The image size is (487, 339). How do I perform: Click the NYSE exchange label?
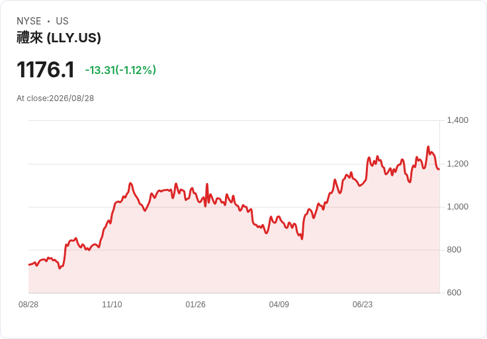(x=29, y=21)
